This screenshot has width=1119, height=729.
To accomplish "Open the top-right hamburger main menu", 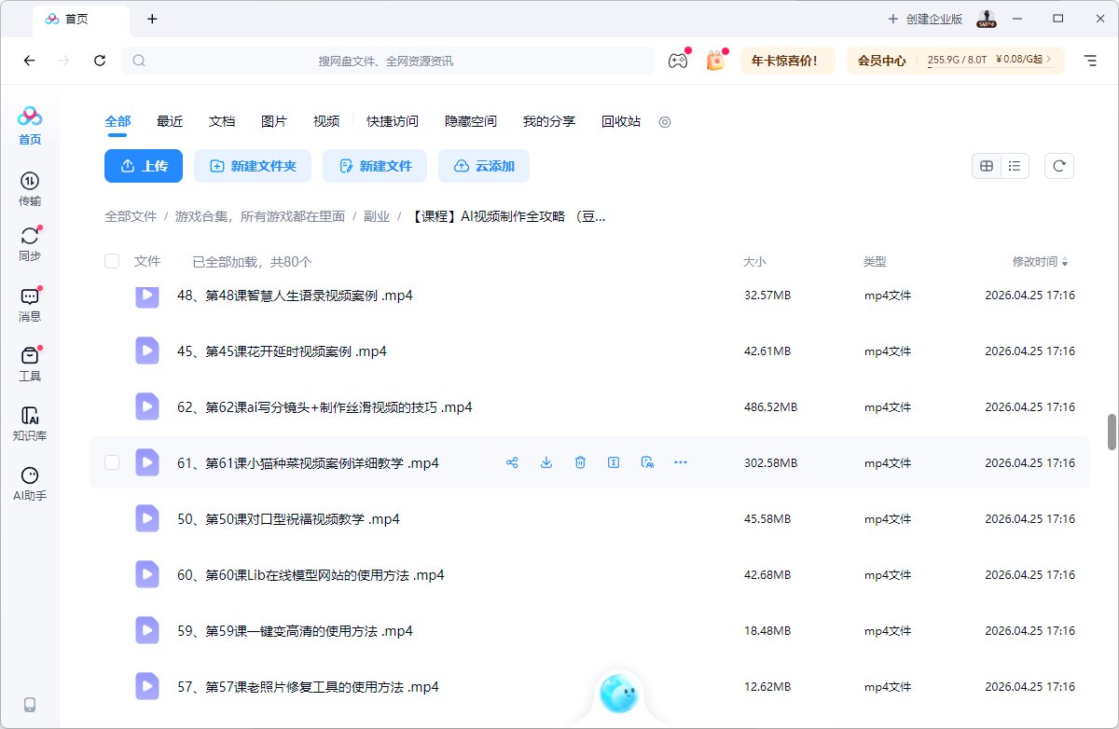I will click(x=1090, y=61).
